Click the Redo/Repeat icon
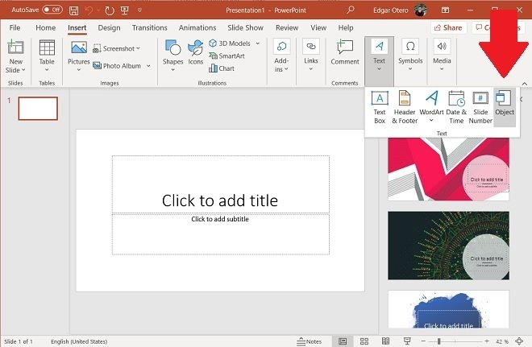 tap(110, 10)
